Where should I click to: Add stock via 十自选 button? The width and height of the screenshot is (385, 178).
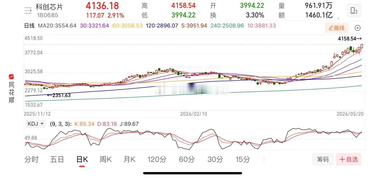click(349, 159)
